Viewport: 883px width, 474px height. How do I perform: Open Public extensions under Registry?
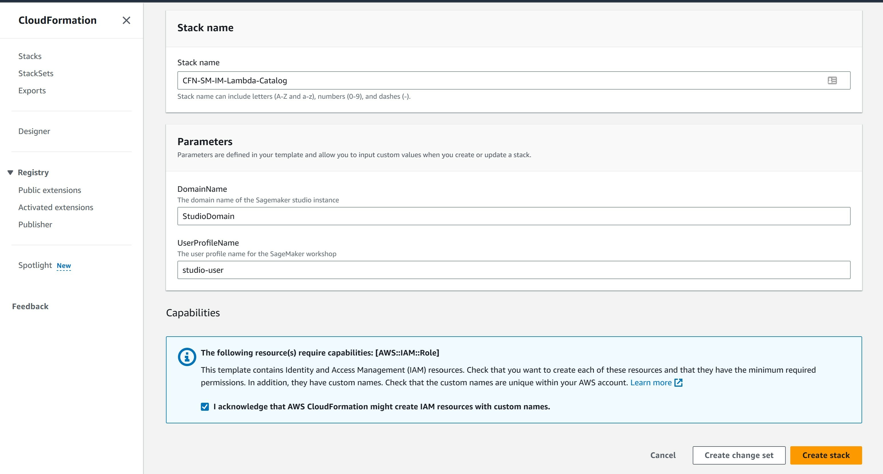point(50,190)
